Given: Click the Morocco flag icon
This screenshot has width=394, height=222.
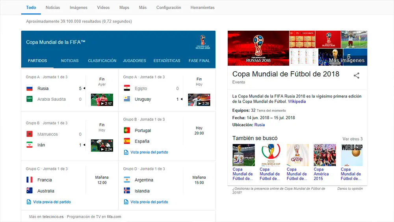Looking at the screenshot, I should pyautogui.click(x=30, y=134).
